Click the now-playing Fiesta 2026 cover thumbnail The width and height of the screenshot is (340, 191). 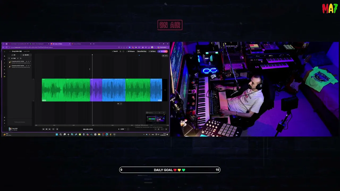point(10,129)
